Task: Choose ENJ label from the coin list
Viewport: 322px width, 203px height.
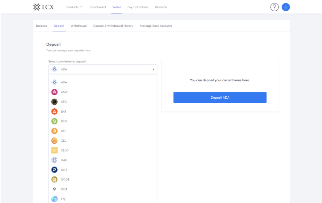Action: pyautogui.click(x=63, y=199)
